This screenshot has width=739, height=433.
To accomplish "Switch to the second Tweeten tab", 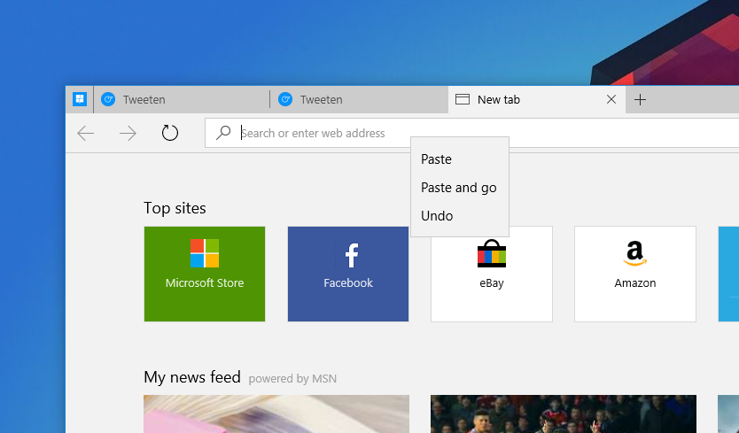I will coord(359,99).
